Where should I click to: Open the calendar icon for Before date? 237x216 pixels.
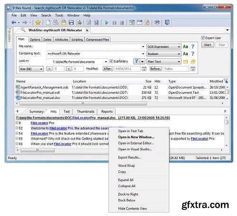point(193,69)
